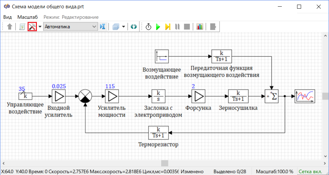Viewport: 329px width, 175px height.
Task: Stop the simulation with the square button
Action: 187,27
